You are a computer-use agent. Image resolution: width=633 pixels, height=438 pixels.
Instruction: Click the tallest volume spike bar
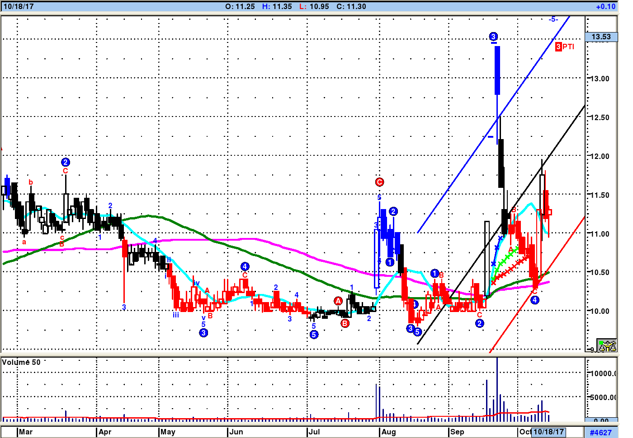tap(497, 389)
